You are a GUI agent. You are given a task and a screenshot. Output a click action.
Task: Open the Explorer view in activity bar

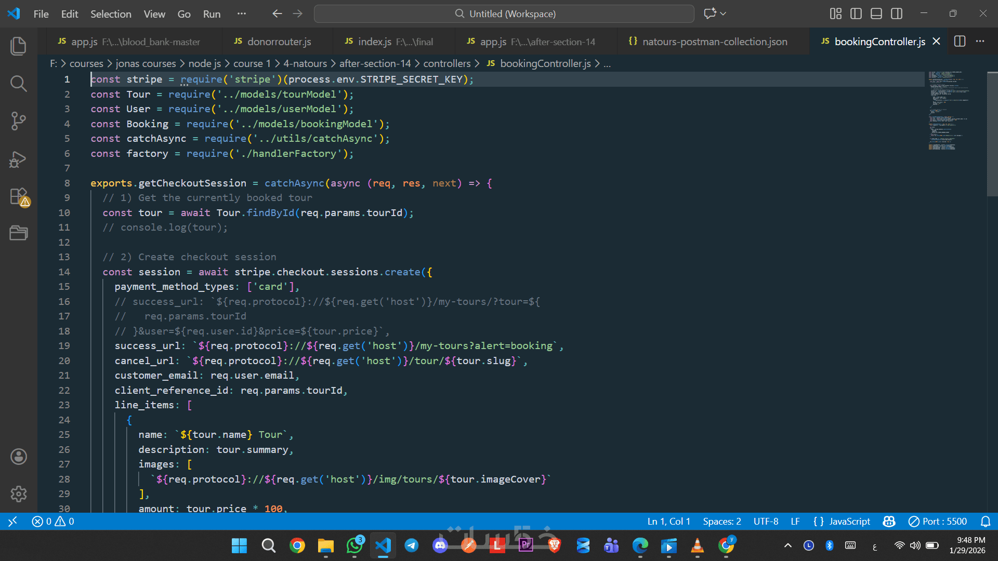[x=19, y=46]
